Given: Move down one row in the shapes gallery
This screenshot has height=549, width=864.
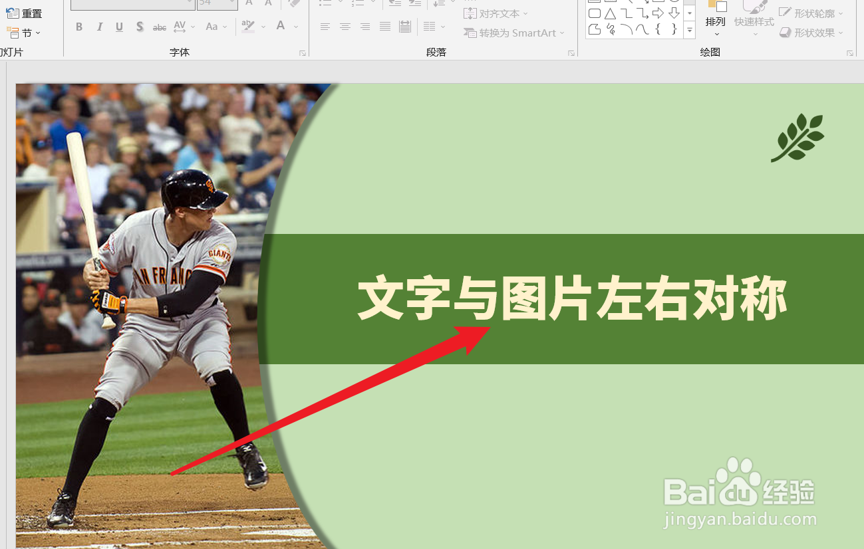Looking at the screenshot, I should pyautogui.click(x=690, y=13).
